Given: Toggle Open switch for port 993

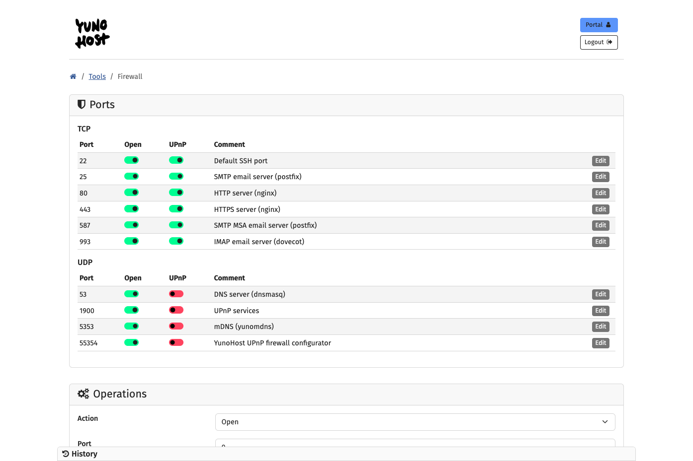Looking at the screenshot, I should 132,241.
